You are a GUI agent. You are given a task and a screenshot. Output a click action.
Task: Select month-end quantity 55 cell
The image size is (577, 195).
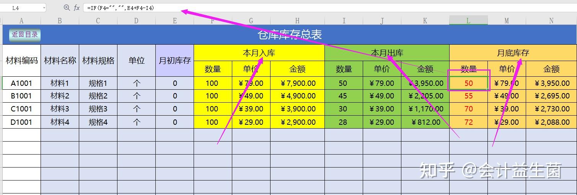[x=468, y=96]
